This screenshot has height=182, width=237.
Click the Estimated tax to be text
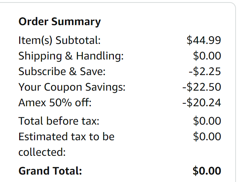[x=66, y=137]
